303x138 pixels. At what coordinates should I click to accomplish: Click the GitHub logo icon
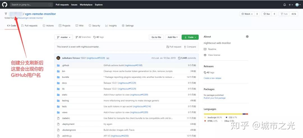[5, 4]
